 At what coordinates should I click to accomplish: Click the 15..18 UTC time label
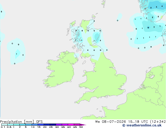(x=138, y=122)
